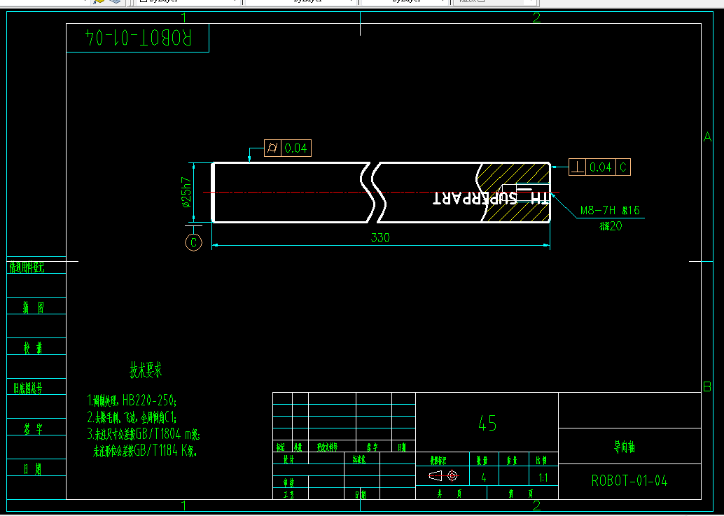This screenshot has height=516, width=724.
Task: Select zone letter A on the drawing border
Action: click(x=707, y=137)
